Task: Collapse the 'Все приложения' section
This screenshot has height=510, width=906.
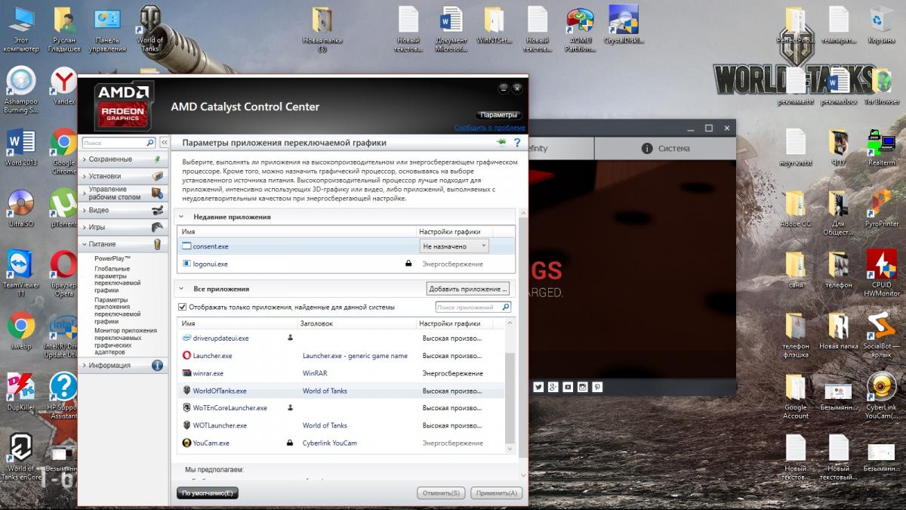Action: point(181,289)
